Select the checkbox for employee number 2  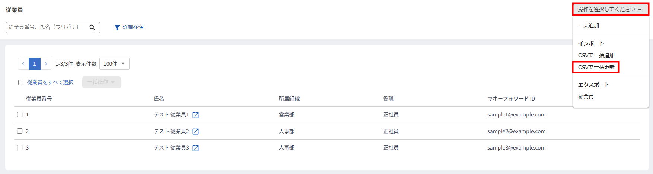click(20, 131)
